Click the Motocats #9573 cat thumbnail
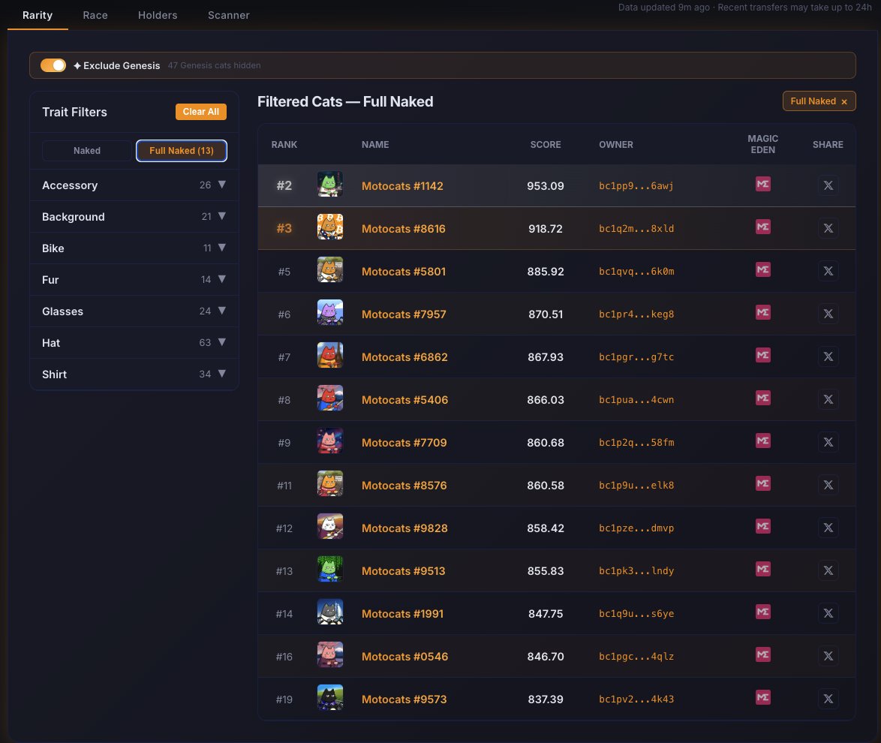Viewport: 881px width, 743px height. tap(330, 697)
